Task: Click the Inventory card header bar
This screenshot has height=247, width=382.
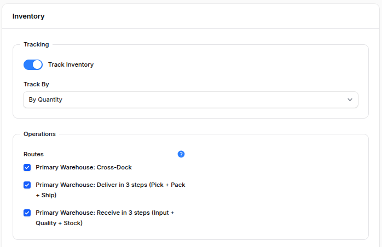Action: [219, 16]
